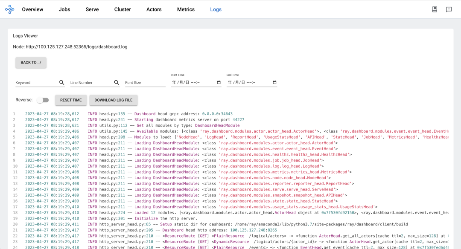Select the Actors tab
461x249 pixels.
(154, 9)
